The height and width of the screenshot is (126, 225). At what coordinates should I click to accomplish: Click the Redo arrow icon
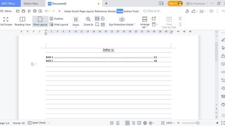click(x=54, y=11)
